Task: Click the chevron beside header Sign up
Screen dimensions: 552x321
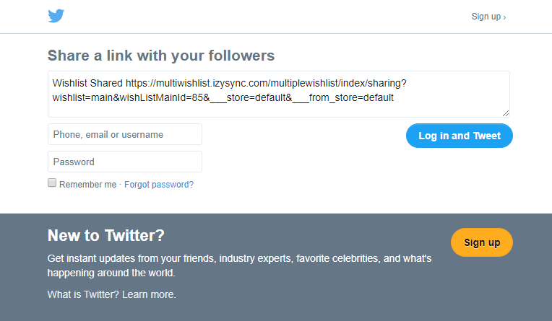Action: point(504,17)
